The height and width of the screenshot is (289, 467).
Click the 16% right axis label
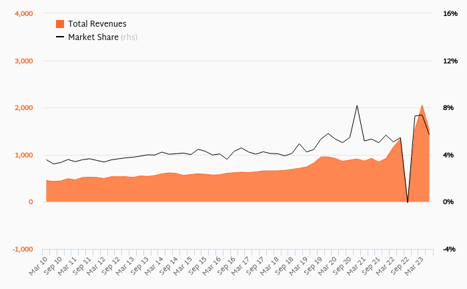point(450,14)
